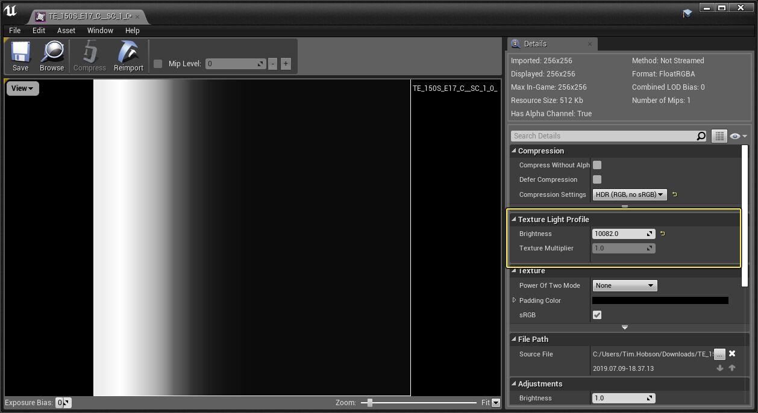Image resolution: width=758 pixels, height=413 pixels.
Task: Enable Compress Without Alpha
Action: tap(597, 164)
